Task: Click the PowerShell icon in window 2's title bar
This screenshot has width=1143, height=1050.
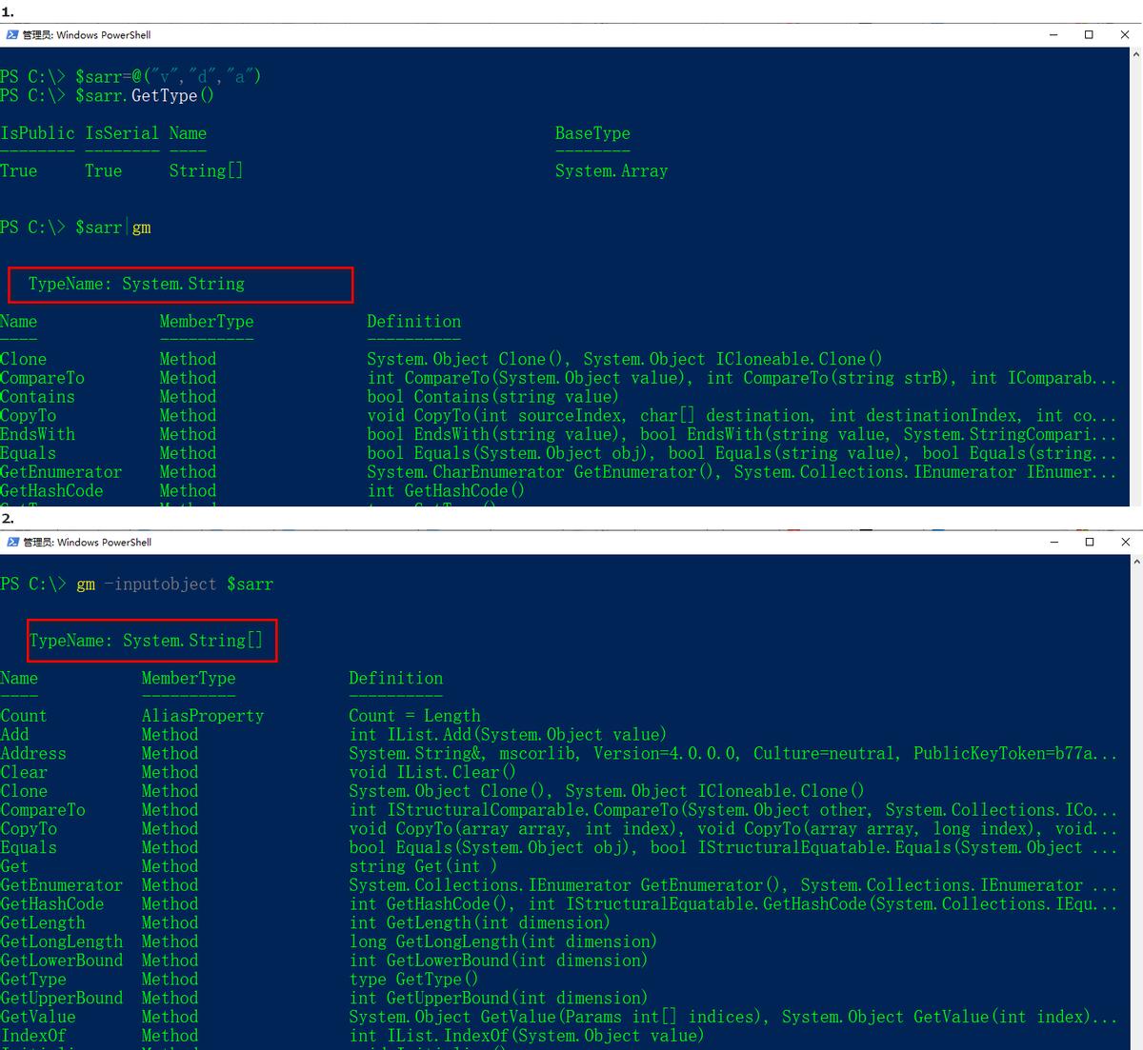Action: (x=12, y=543)
